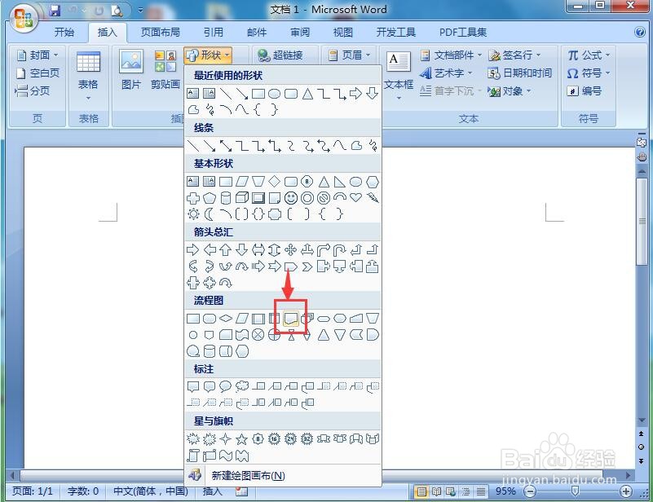Select the lightning bolt basic shape
Image resolution: width=653 pixels, height=502 pixels.
[373, 198]
